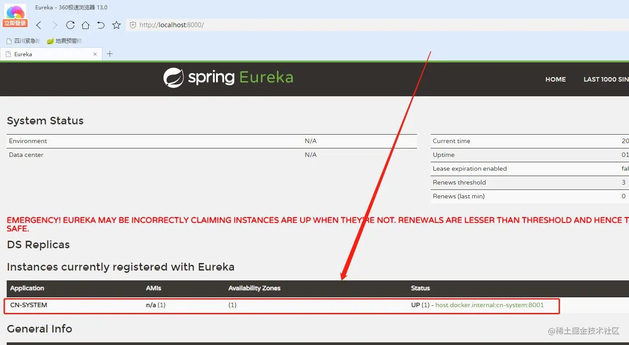Reload the page with the refresh icon
Viewport: 629px width, 345px height.
[70, 25]
